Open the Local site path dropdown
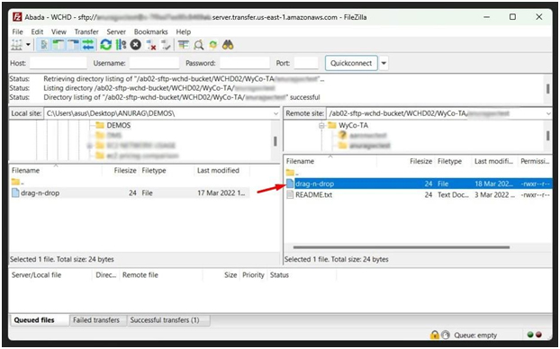Screen dimensions: 560x349 (x=275, y=113)
